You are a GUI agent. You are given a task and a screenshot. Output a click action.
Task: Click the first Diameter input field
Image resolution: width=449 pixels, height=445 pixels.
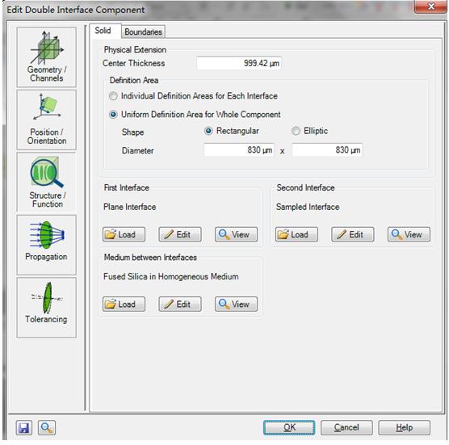(x=239, y=150)
